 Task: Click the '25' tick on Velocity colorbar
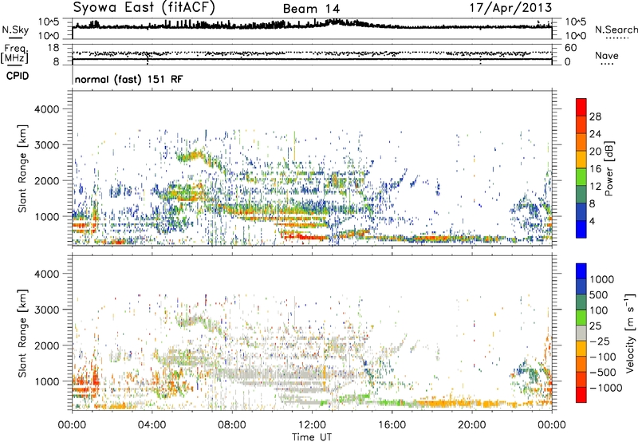point(596,326)
